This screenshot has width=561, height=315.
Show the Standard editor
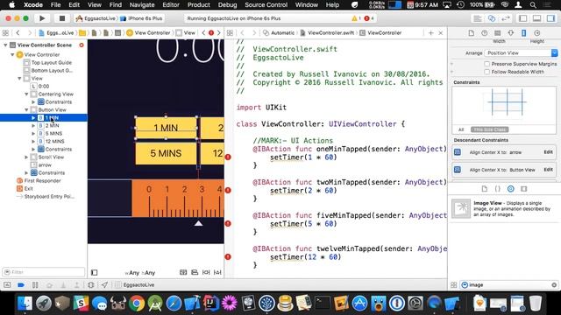478,18
